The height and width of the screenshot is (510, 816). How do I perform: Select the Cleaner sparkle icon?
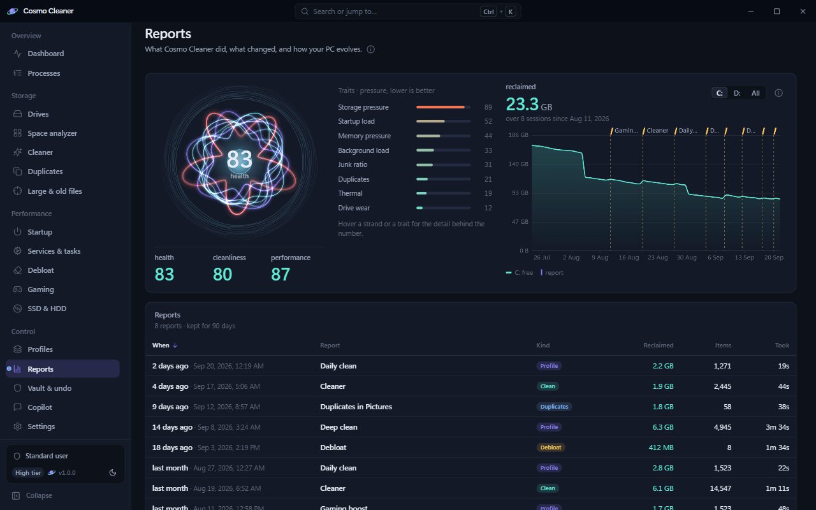tap(17, 152)
